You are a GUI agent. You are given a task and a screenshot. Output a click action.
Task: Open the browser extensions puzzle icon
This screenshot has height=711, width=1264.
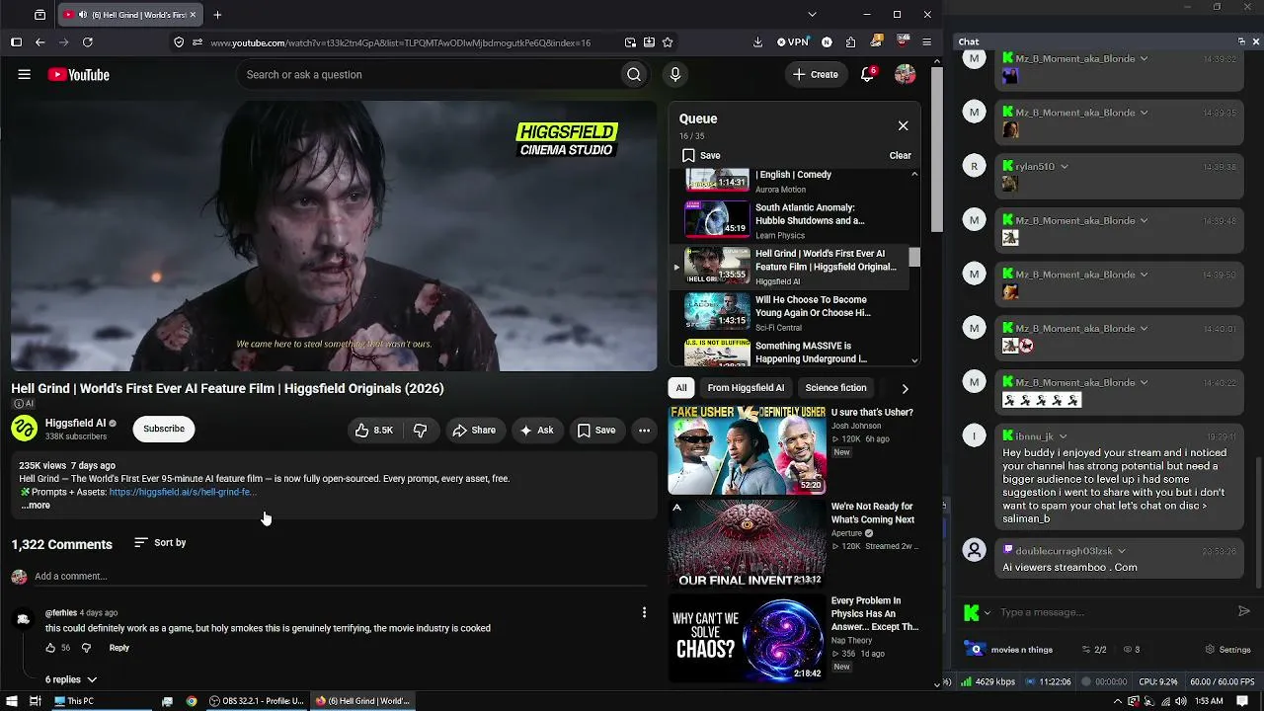(x=850, y=42)
